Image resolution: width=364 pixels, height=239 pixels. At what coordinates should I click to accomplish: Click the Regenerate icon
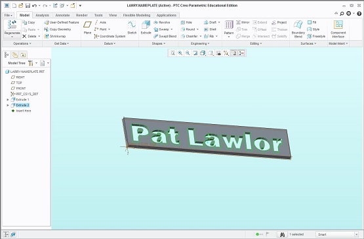[12, 25]
